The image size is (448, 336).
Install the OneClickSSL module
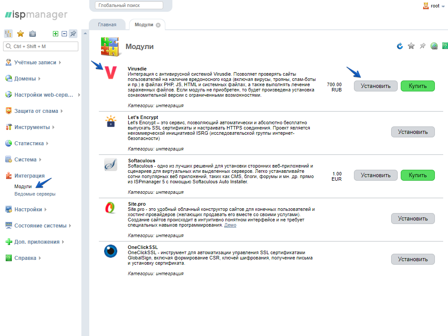pyautogui.click(x=413, y=259)
